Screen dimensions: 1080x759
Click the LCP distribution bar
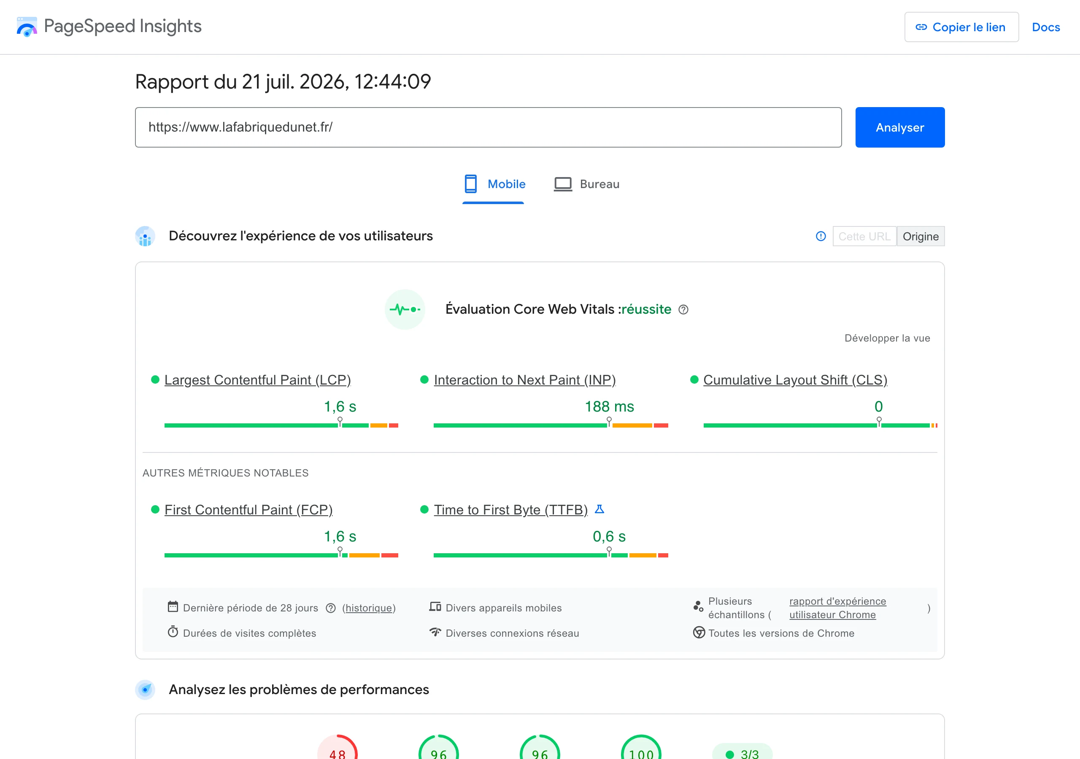[281, 425]
